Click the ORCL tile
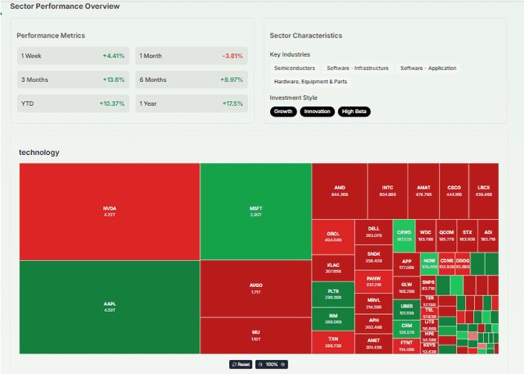The height and width of the screenshot is (374, 524). pyautogui.click(x=333, y=237)
